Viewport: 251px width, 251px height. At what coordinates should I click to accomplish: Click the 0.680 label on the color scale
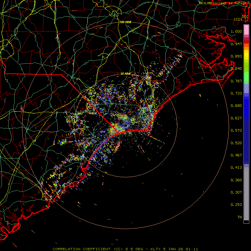coord(236,106)
